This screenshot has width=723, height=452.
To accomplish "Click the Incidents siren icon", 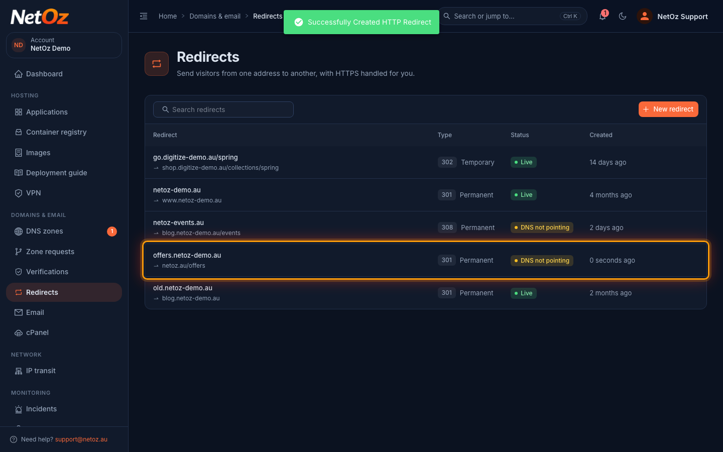I will (x=19, y=409).
